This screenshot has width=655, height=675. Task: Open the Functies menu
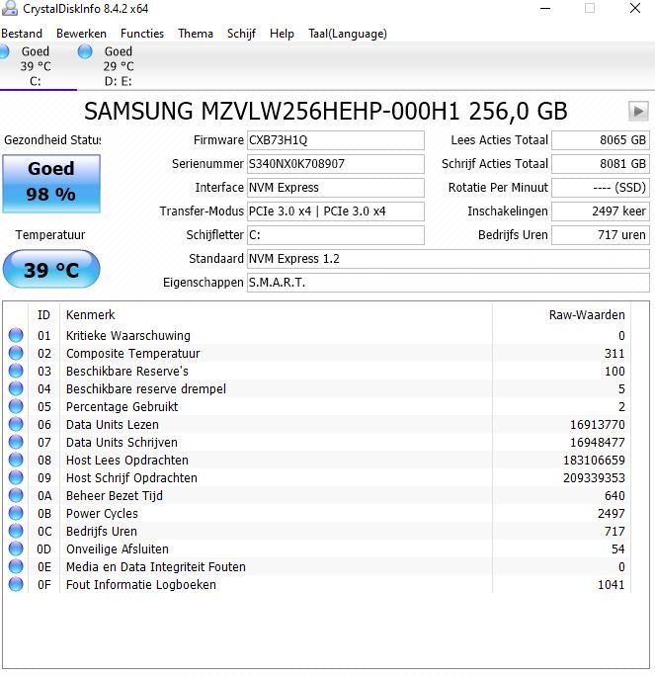[142, 34]
